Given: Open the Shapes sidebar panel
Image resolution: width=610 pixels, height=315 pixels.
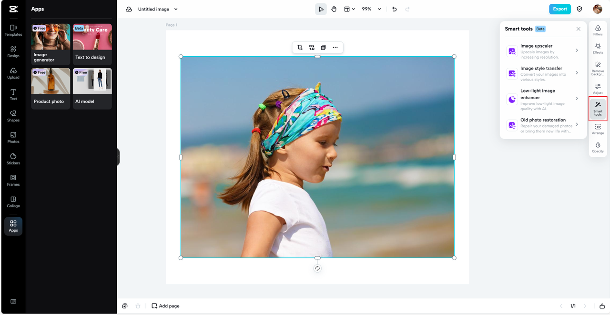Looking at the screenshot, I should tap(13, 116).
